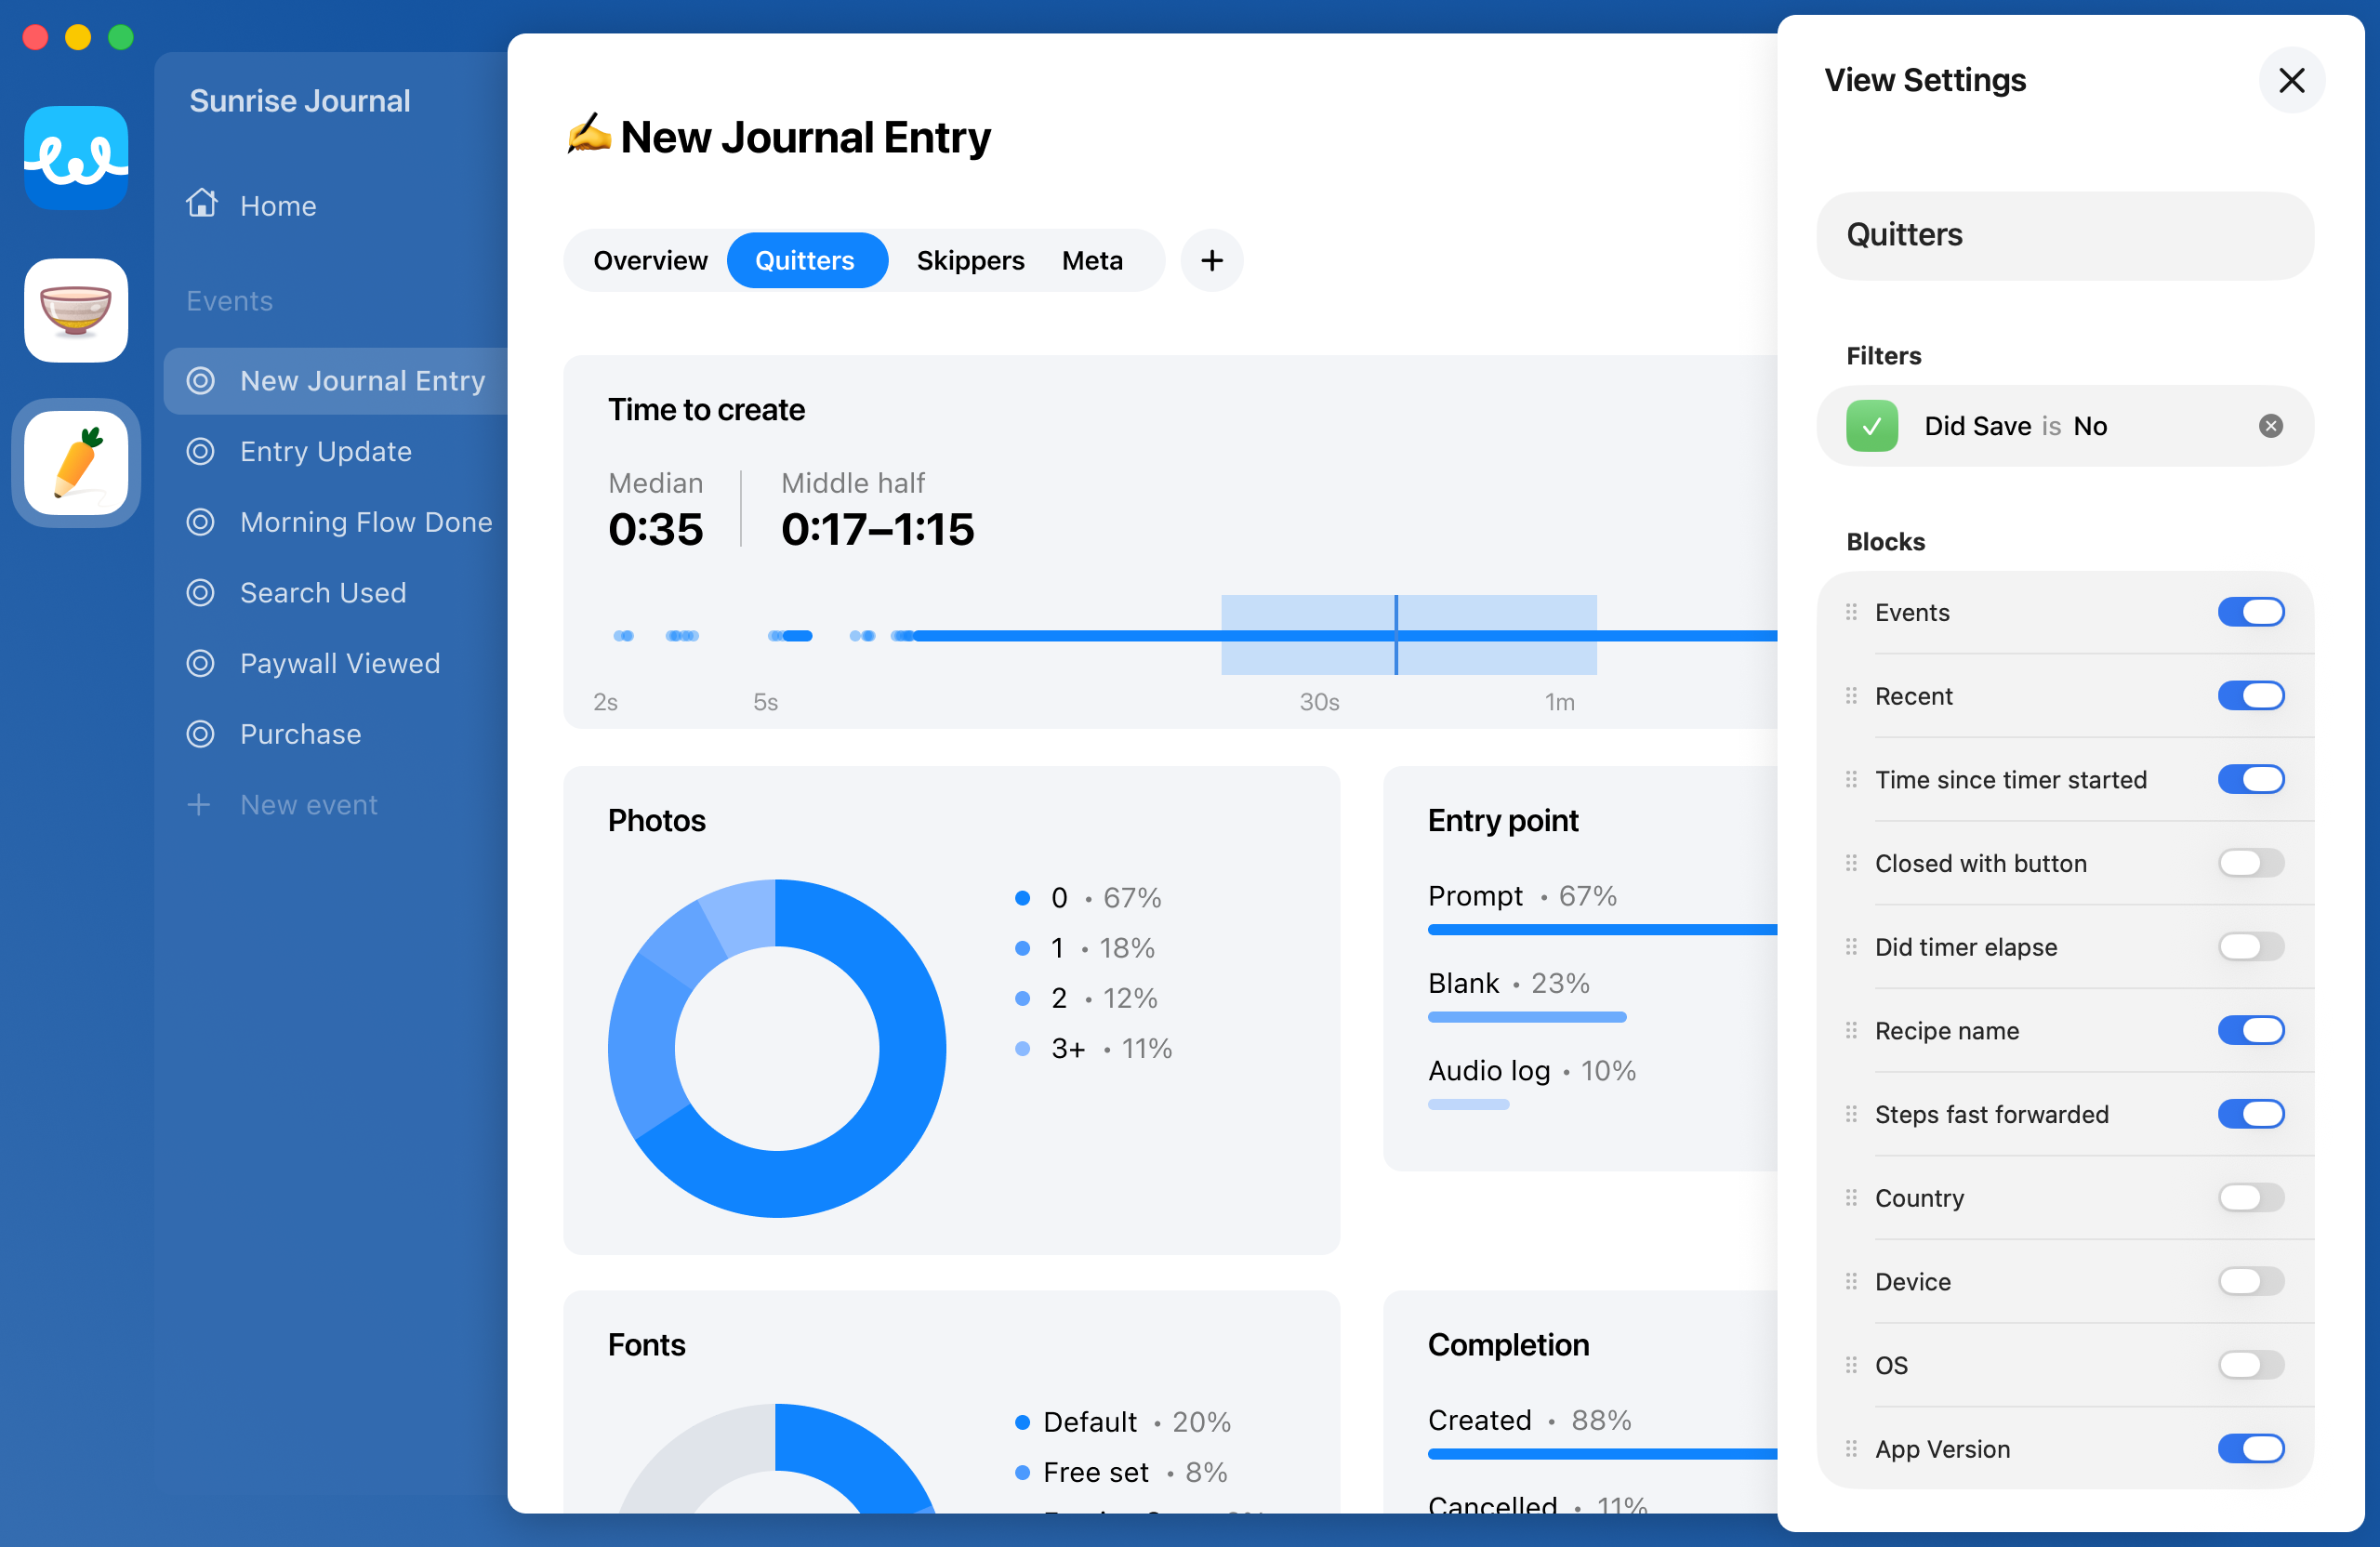Disable Time since timer started toggle

(2250, 780)
